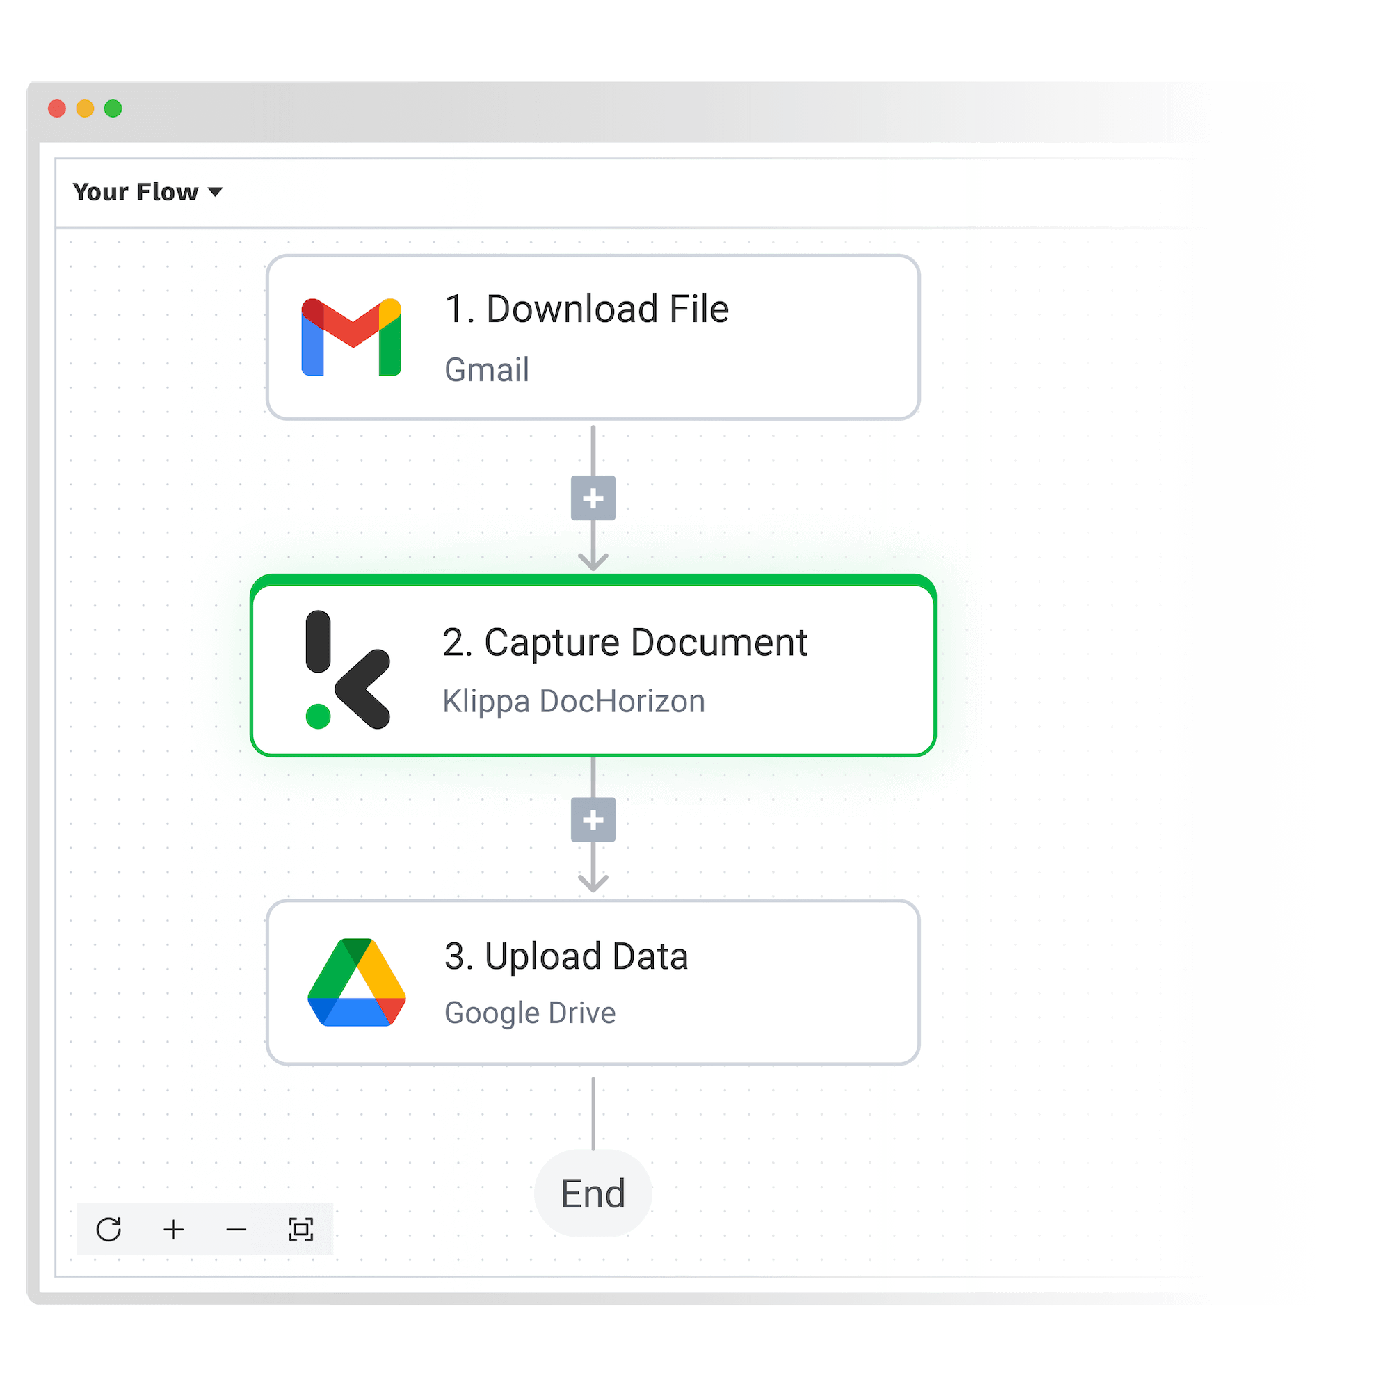Select the 3. Upload Data step title
The width and height of the screenshot is (1391, 1391).
pyautogui.click(x=566, y=956)
